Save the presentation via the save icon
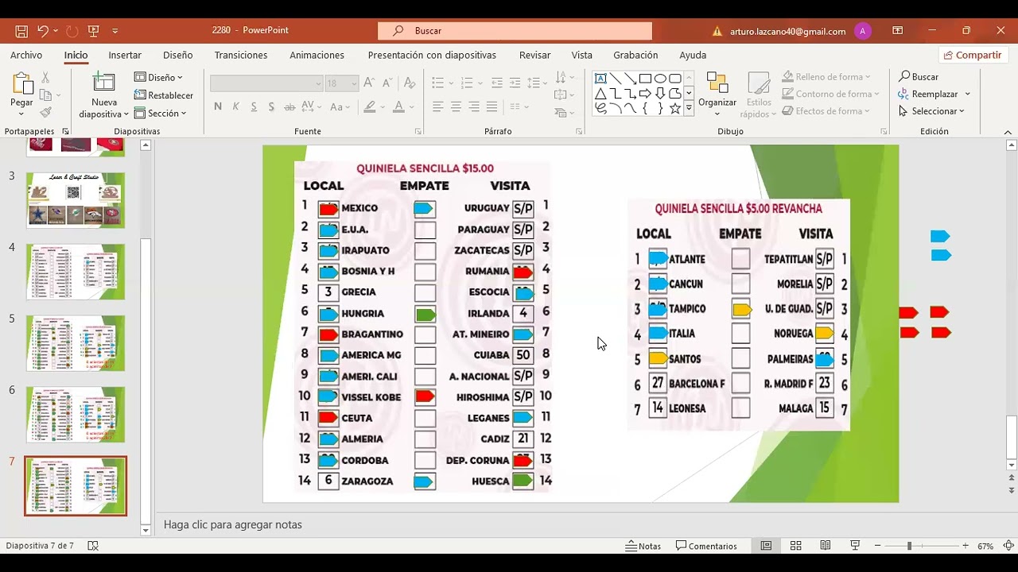 coord(21,31)
